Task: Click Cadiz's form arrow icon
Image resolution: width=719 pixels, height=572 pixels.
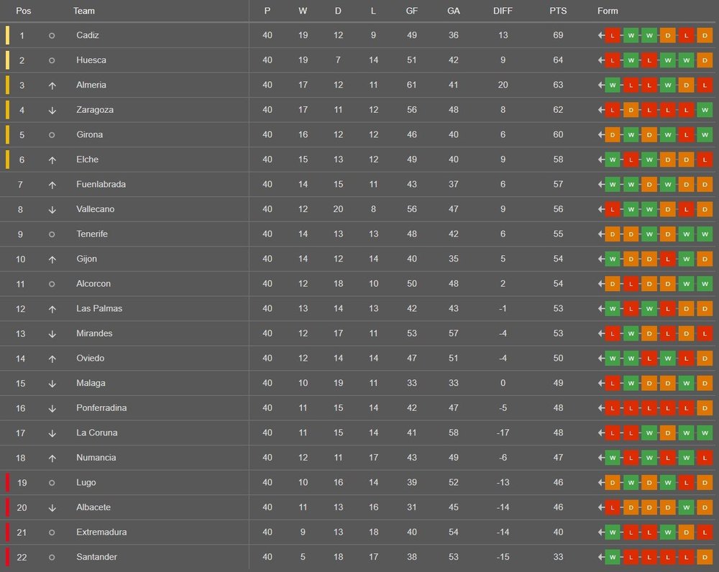Action: (x=600, y=35)
